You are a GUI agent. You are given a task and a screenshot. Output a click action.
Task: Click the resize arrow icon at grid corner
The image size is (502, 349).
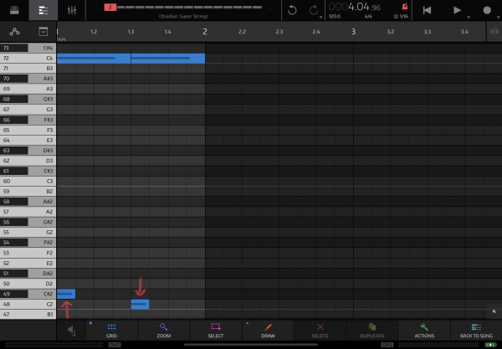[x=494, y=311]
